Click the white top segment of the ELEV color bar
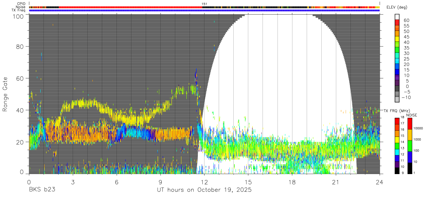This screenshot has width=427, height=197. point(397,17)
